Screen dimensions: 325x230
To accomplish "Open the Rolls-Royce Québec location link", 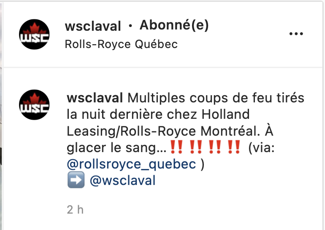I will coord(121,44).
